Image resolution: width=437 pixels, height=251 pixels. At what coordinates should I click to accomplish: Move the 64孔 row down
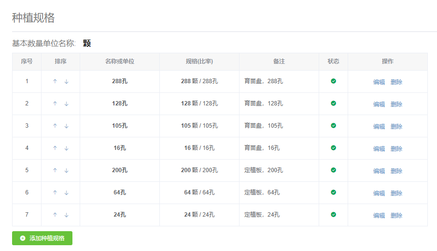tap(66, 192)
